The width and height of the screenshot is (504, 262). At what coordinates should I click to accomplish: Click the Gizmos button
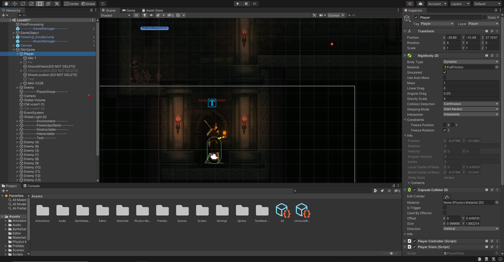334,15
